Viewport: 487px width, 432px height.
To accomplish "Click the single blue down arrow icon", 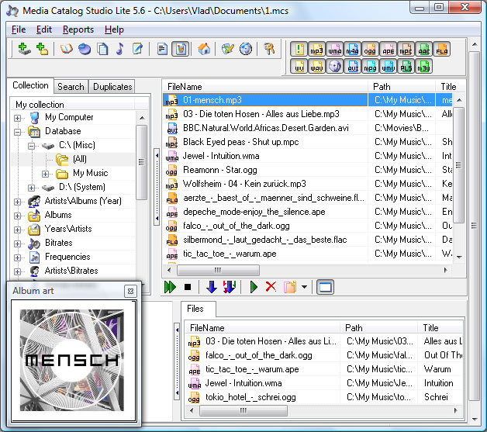I will pos(211,287).
